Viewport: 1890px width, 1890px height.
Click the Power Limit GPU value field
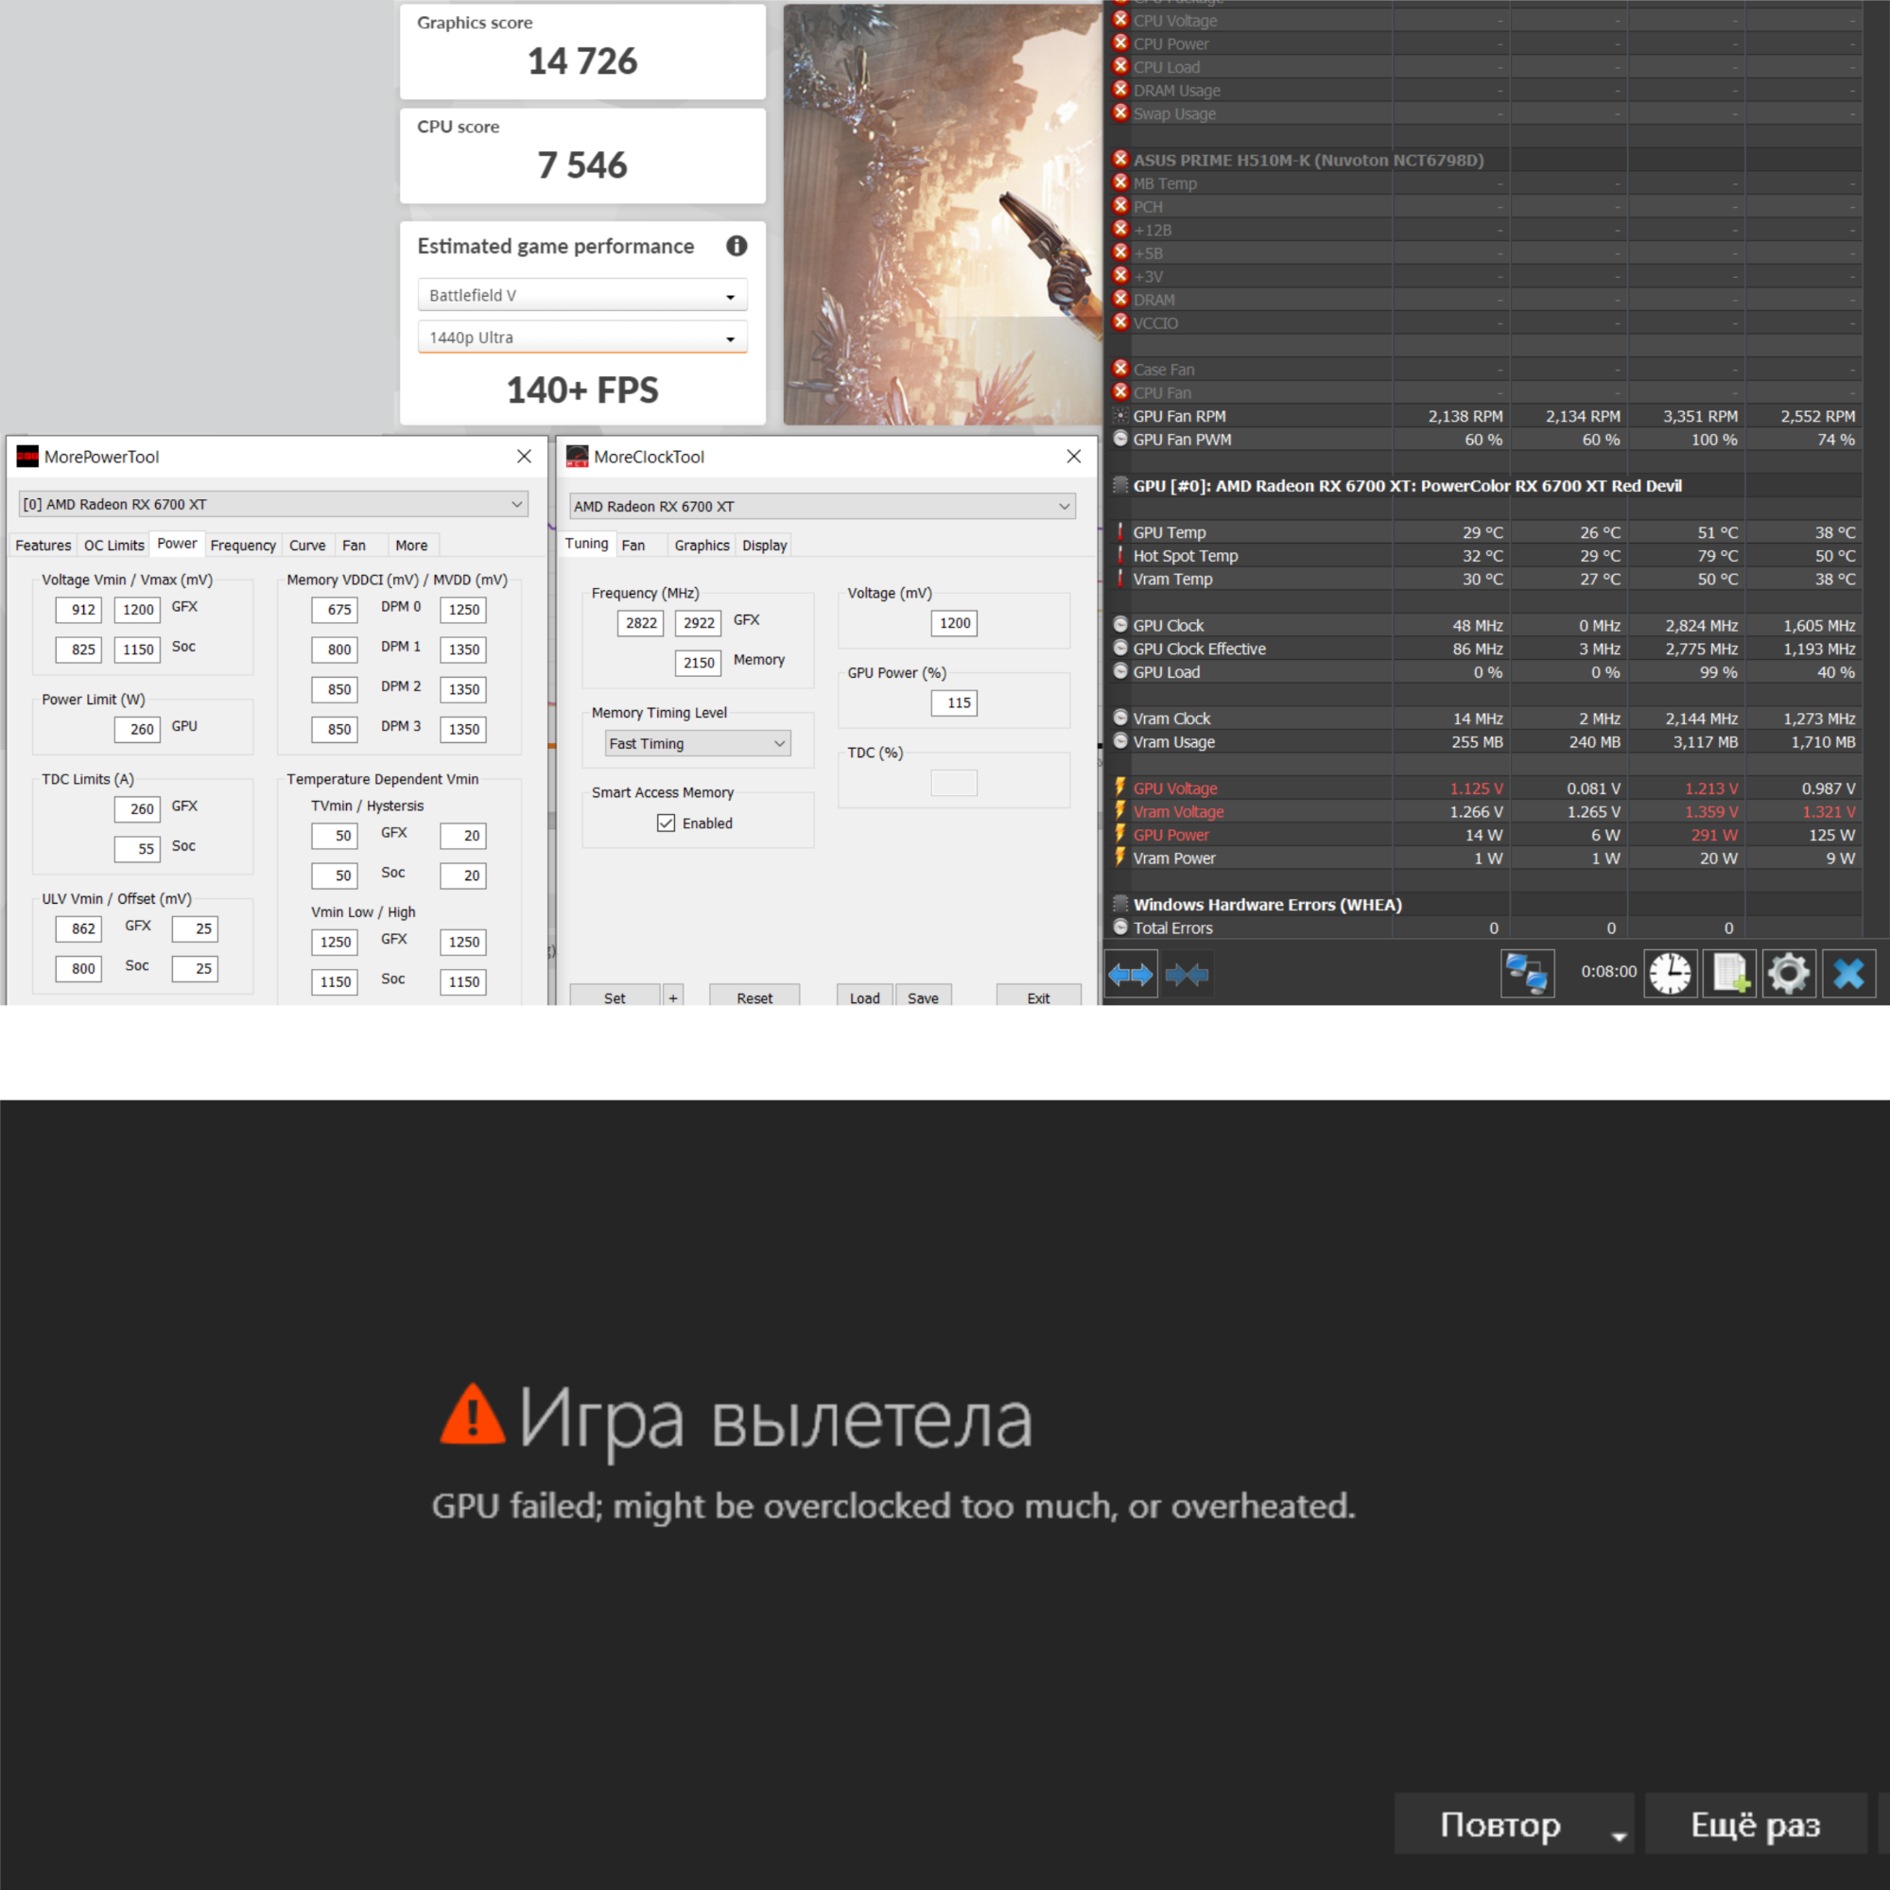pos(138,730)
